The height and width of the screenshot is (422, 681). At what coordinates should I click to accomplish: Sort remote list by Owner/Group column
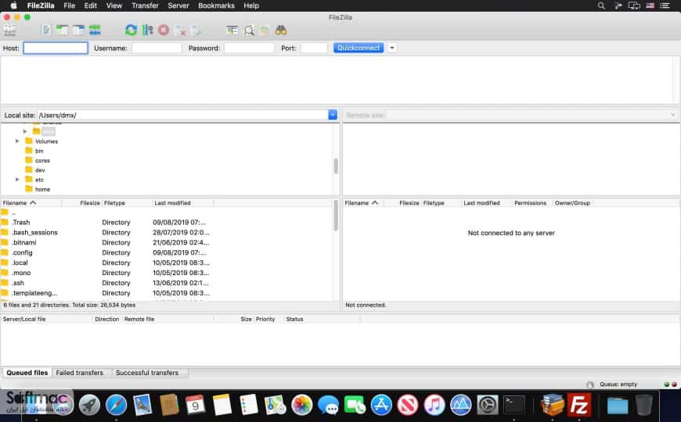572,203
